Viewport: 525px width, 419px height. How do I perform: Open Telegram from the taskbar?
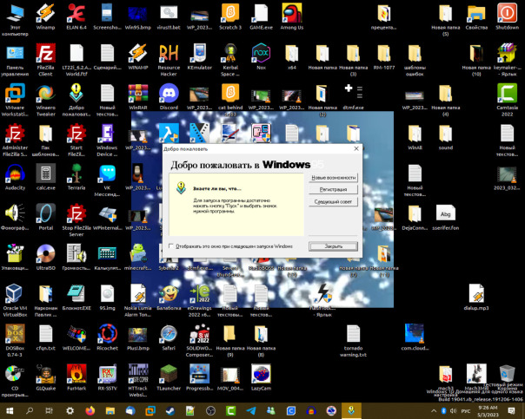[251, 410]
